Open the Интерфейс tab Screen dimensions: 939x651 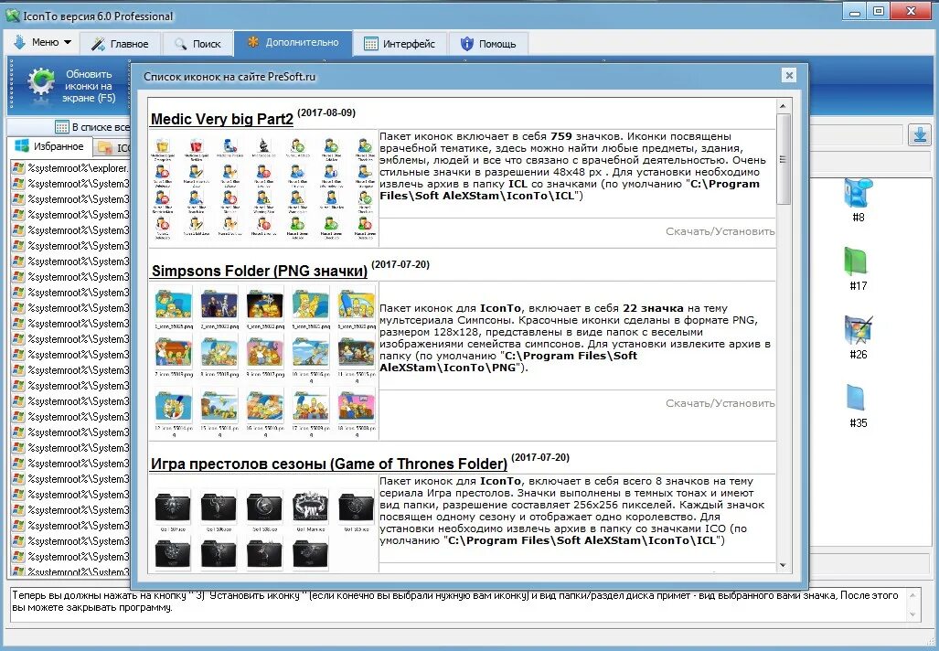[400, 44]
